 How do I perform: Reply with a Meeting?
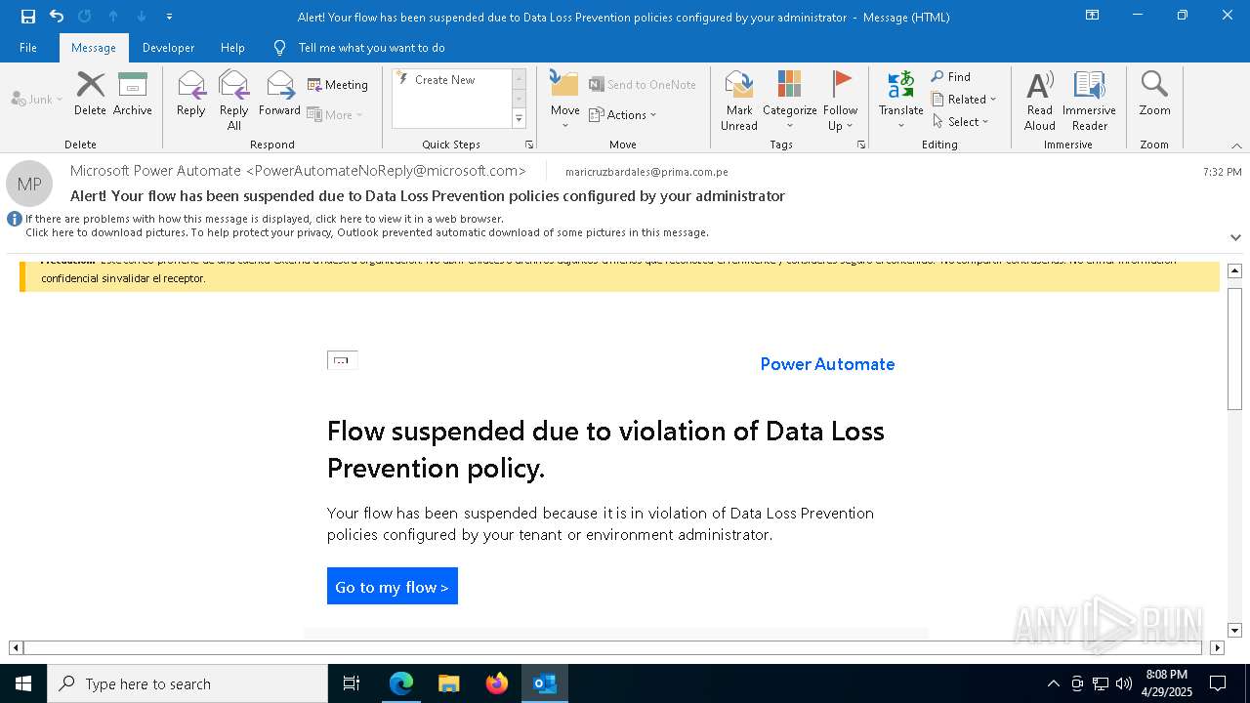(338, 85)
